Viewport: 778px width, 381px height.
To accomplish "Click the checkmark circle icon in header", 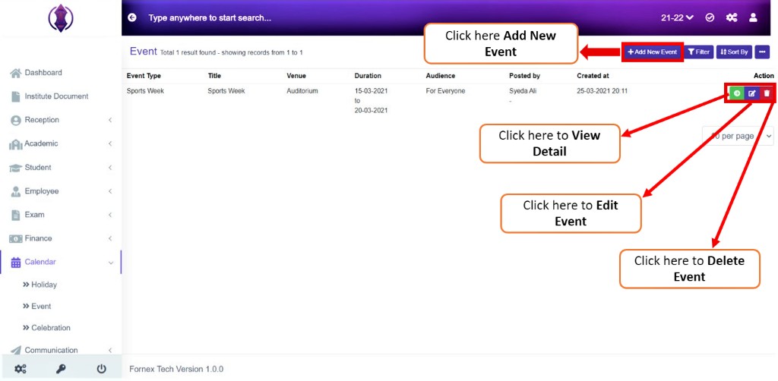I will 710,18.
